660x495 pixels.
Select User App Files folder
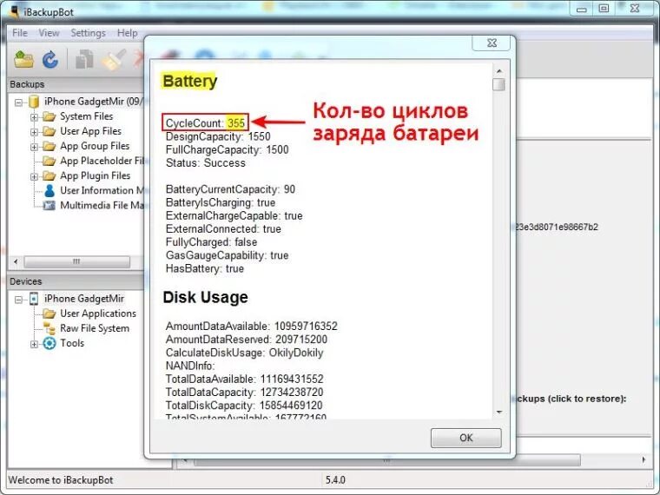[x=90, y=131]
